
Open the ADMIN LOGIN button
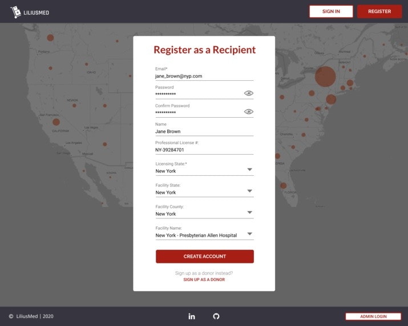(373, 316)
